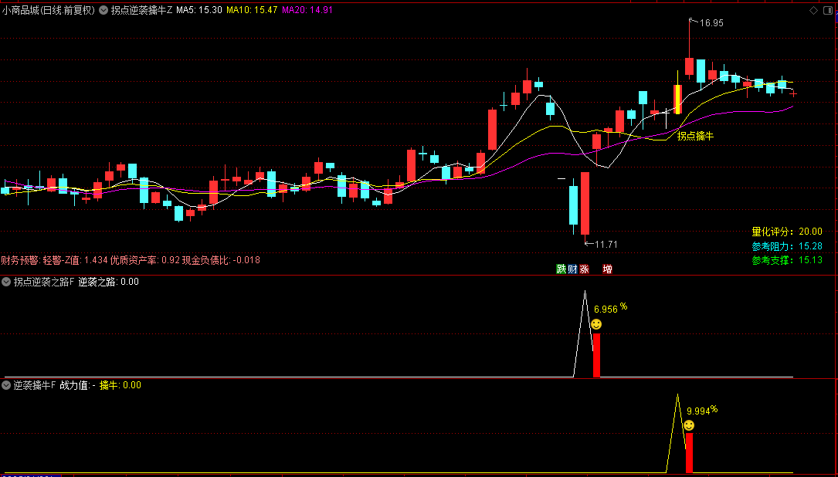Viewport: 838px width, 477px height.
Task: Click the diamond icon at top right
Action: tap(814, 10)
